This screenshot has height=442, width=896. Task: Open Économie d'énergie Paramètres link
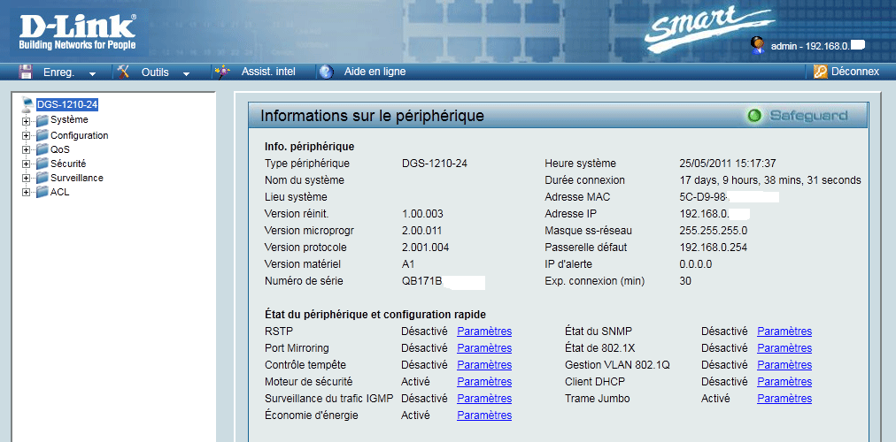[484, 415]
